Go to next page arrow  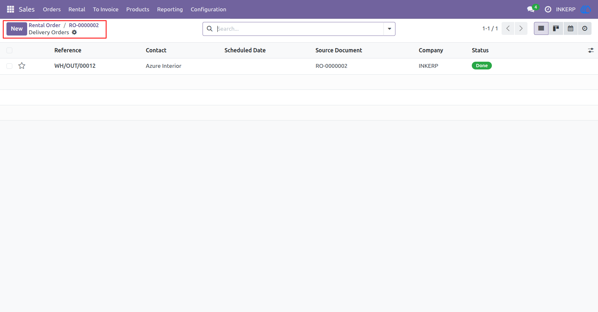click(x=521, y=28)
